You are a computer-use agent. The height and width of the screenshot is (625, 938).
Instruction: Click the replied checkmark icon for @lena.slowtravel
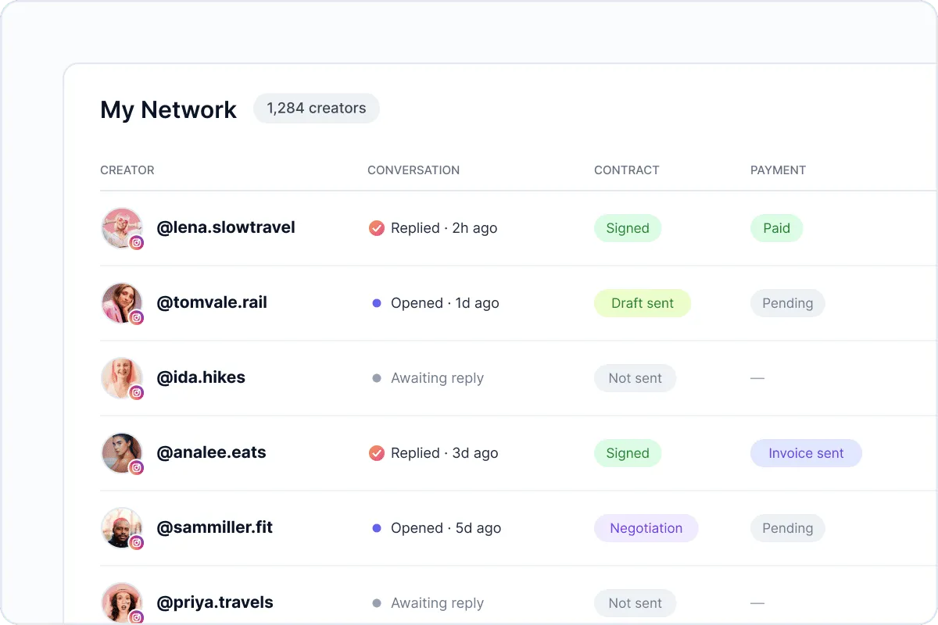[x=377, y=228]
